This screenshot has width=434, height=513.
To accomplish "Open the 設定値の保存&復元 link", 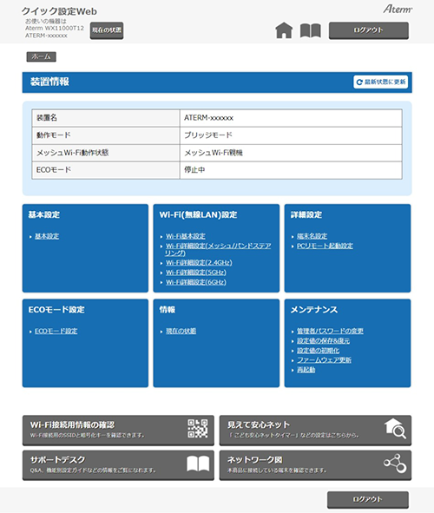I will 323,341.
